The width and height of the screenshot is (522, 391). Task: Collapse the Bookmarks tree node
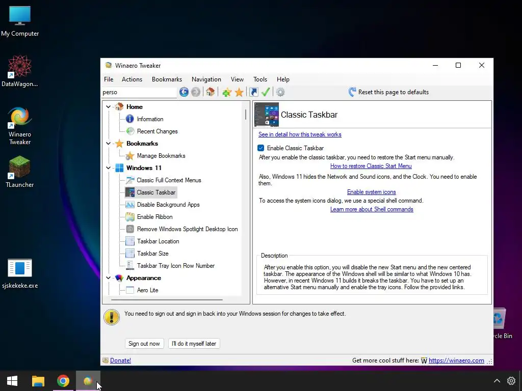pyautogui.click(x=108, y=143)
